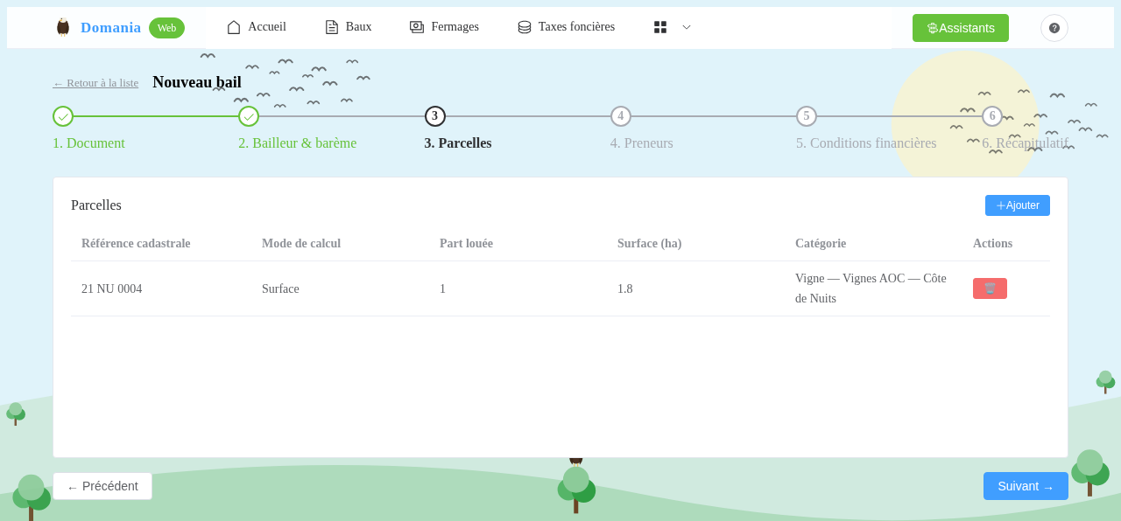This screenshot has height=521, width=1121.
Task: Open the apps grid icon
Action: click(660, 27)
